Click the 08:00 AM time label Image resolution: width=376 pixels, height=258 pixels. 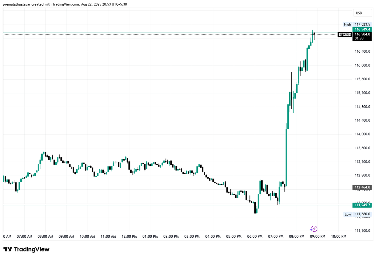click(x=45, y=236)
